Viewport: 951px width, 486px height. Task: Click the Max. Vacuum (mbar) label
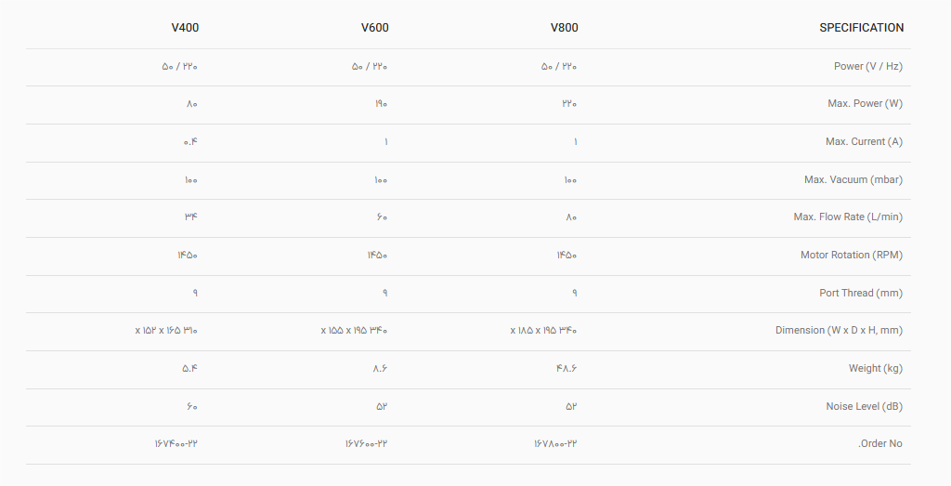click(853, 179)
